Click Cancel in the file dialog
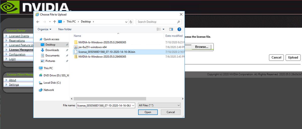Image resolution: width=302 pixels, height=129 pixels. pyautogui.click(x=171, y=112)
